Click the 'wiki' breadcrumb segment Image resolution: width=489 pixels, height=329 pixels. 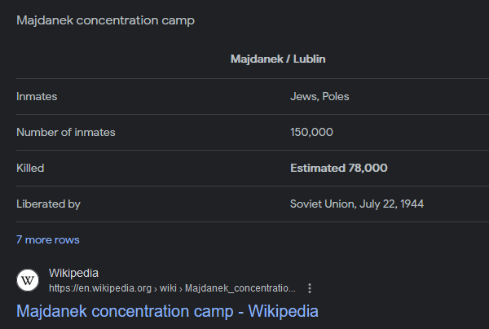click(166, 288)
